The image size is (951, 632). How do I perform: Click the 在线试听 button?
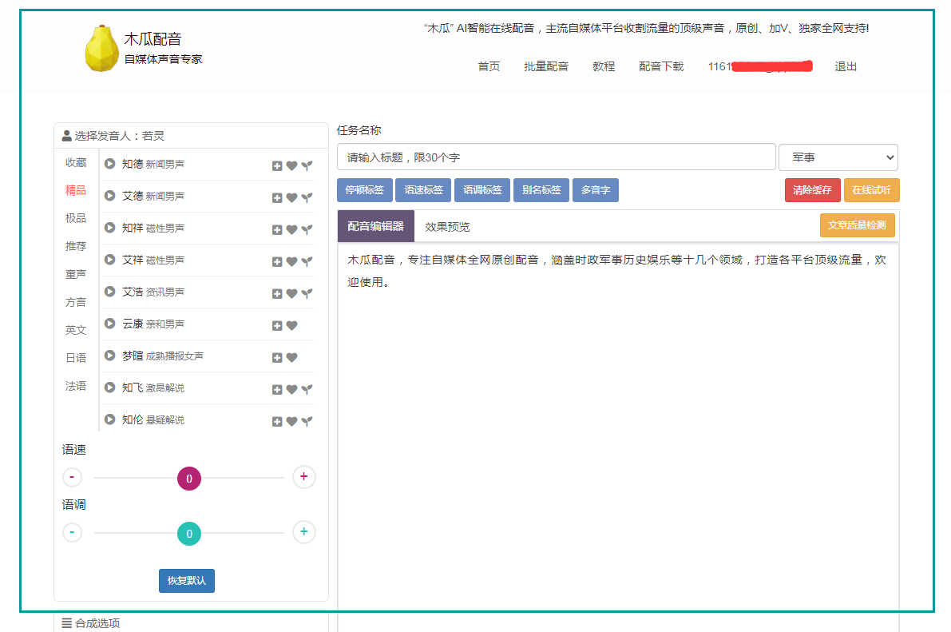(x=871, y=190)
